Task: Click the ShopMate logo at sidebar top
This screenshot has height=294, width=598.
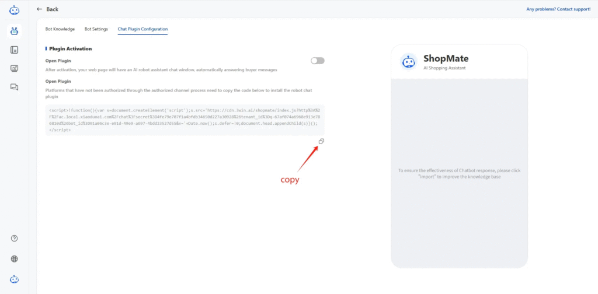Action: point(14,10)
